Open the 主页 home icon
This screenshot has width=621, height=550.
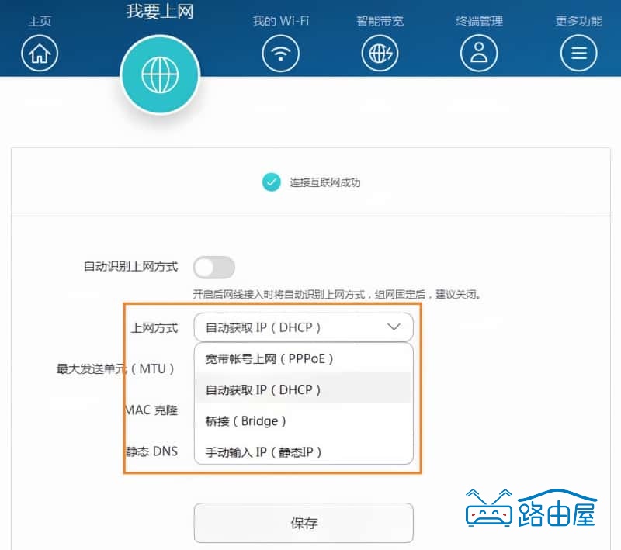39,53
